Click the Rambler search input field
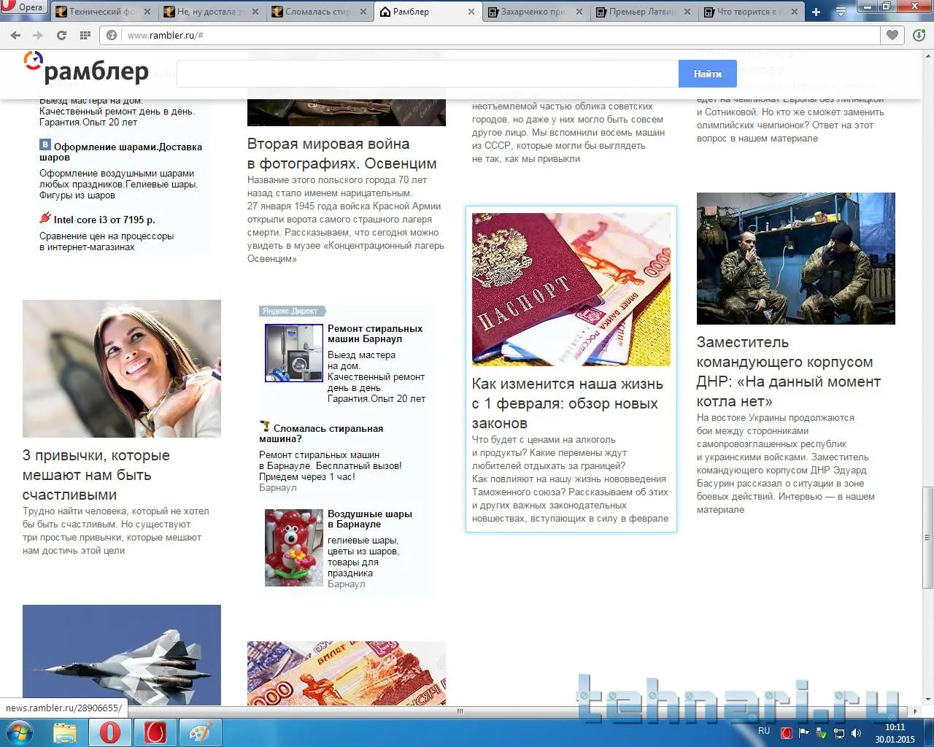 tap(428, 74)
